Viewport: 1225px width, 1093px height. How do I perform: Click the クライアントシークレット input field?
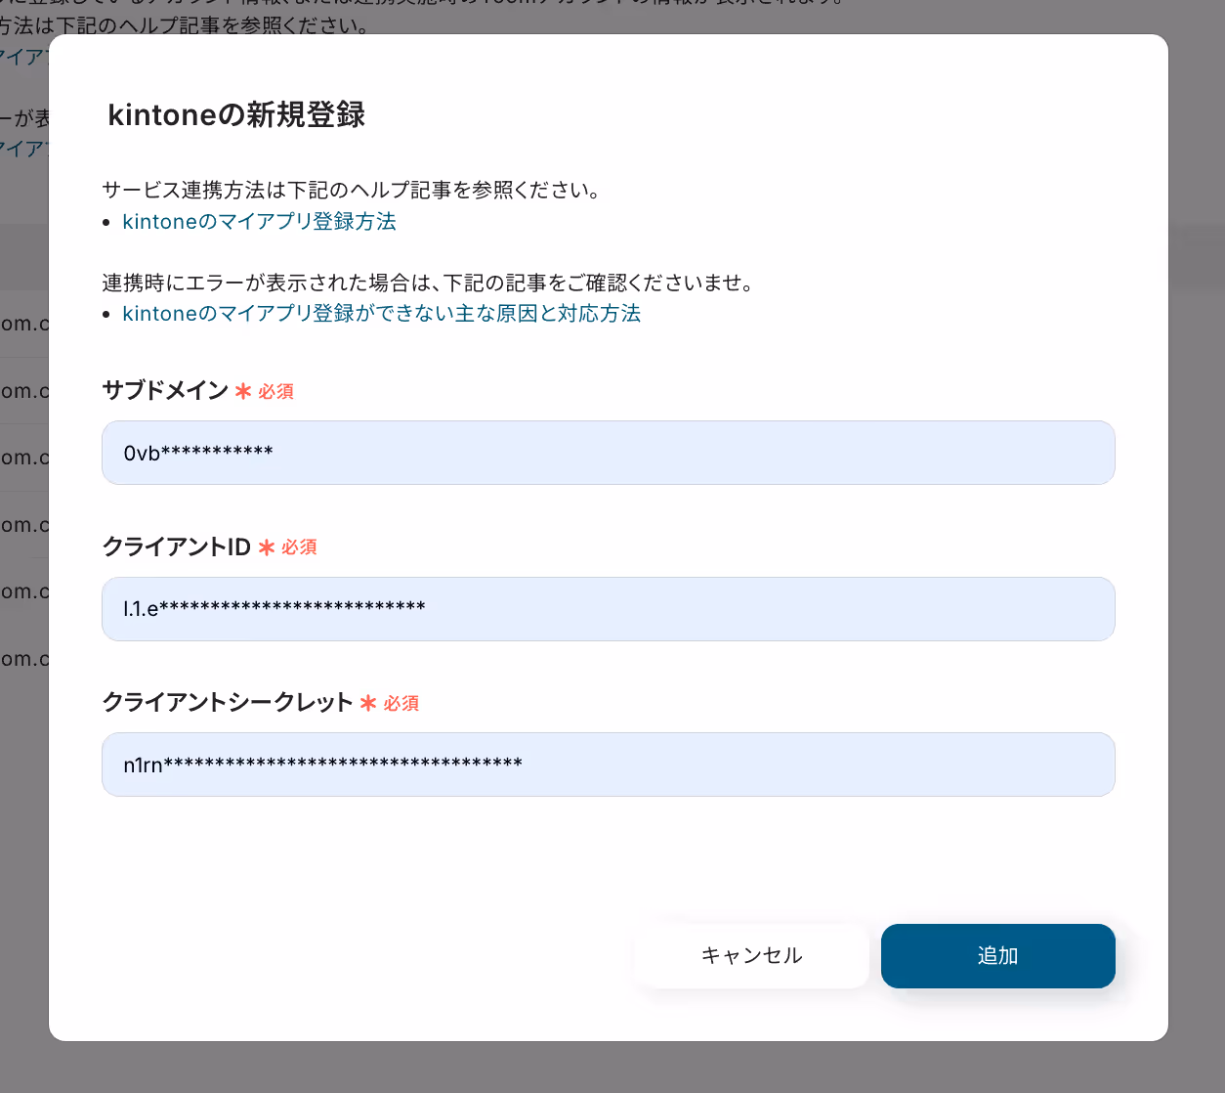pyautogui.click(x=608, y=765)
